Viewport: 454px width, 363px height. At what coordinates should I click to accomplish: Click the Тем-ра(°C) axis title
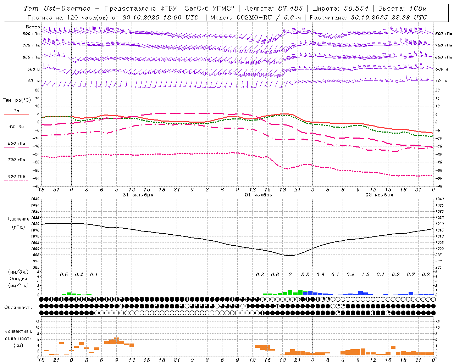pos(17,100)
